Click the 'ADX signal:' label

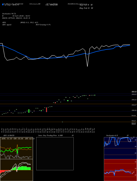7,25
